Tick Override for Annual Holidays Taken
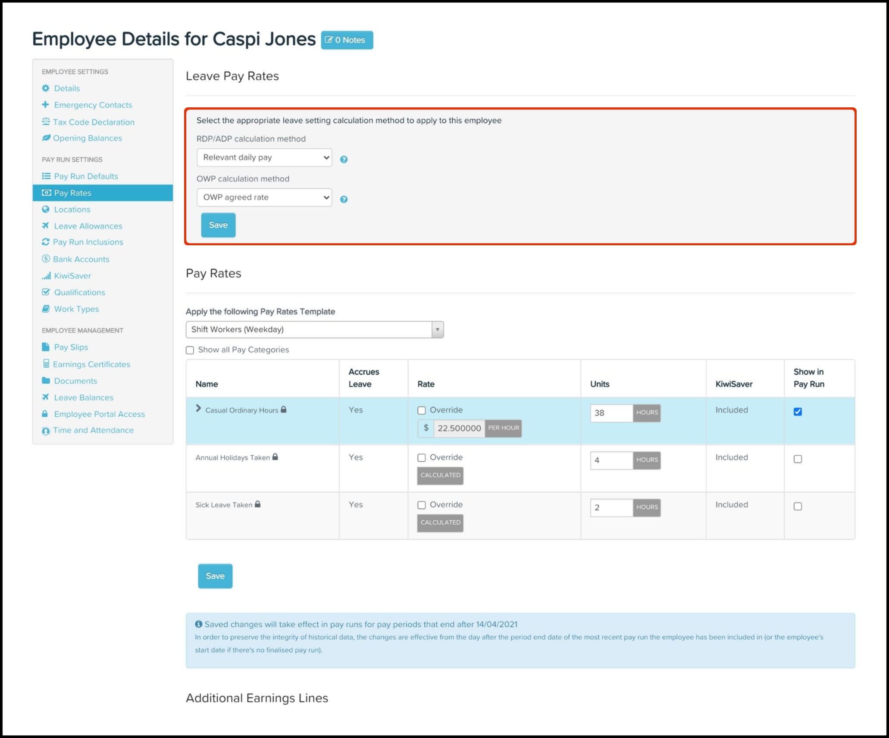This screenshot has width=889, height=738. pyautogui.click(x=422, y=458)
